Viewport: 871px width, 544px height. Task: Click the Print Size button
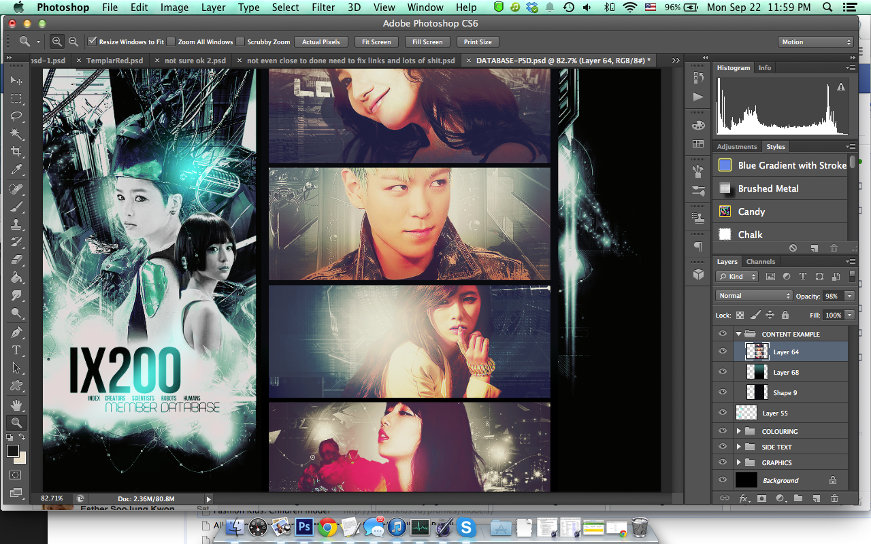pyautogui.click(x=478, y=41)
